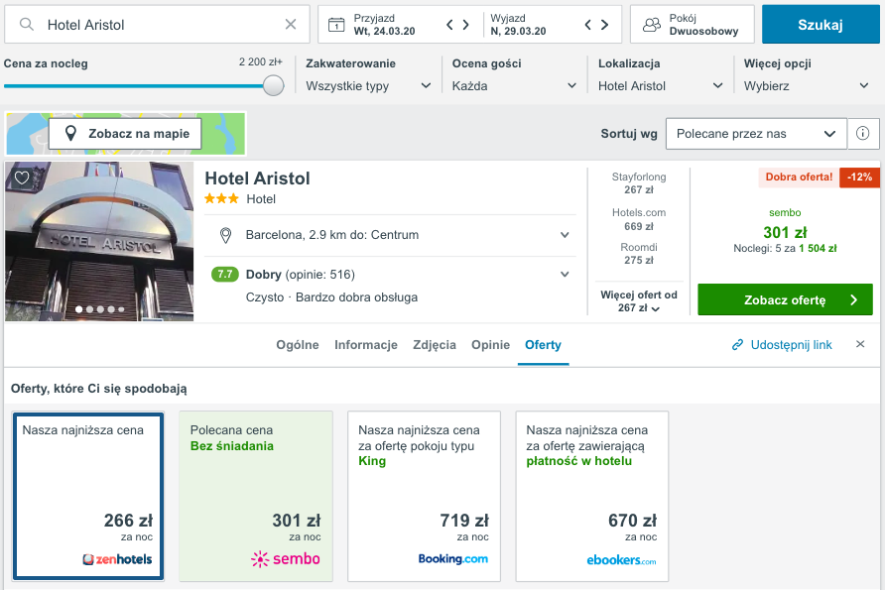This screenshot has height=590, width=885.
Task: Move departure date one day later
Action: [604, 24]
